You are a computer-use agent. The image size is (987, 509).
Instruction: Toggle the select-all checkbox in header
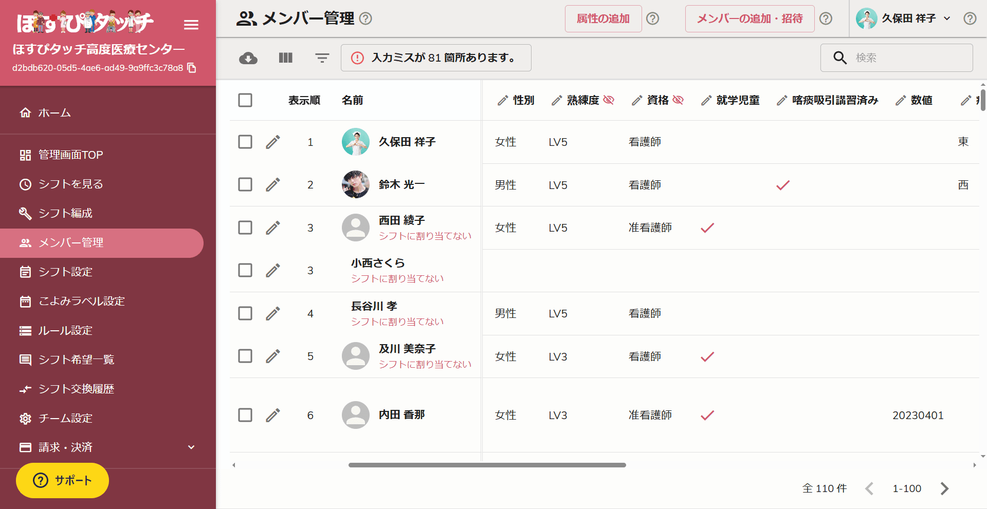pos(245,100)
